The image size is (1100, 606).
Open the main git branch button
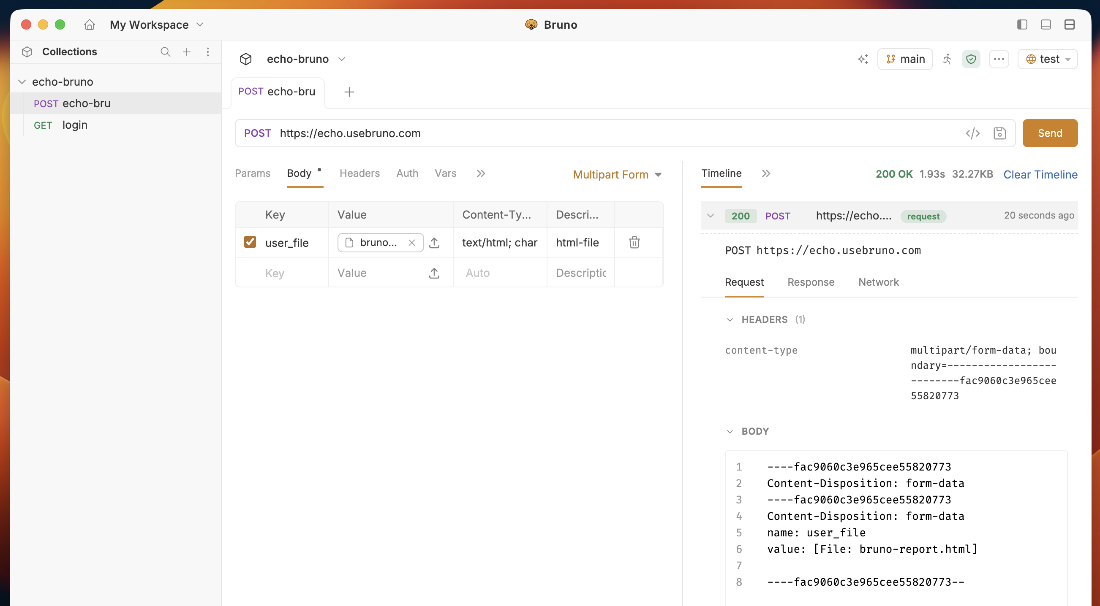(x=905, y=59)
